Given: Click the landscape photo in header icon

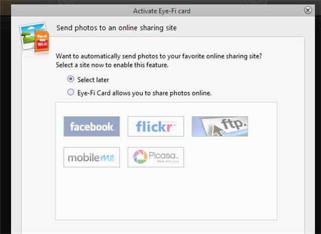Looking at the screenshot, I should coord(31,35).
